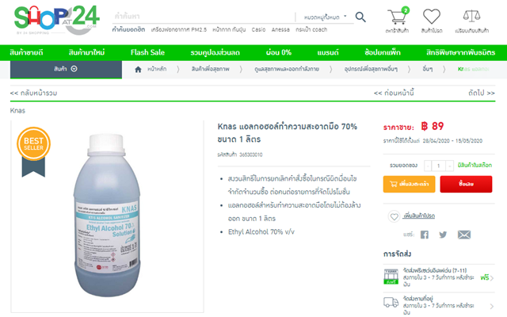
Task: Decrease quantity with minus stepper
Action: tap(428, 166)
